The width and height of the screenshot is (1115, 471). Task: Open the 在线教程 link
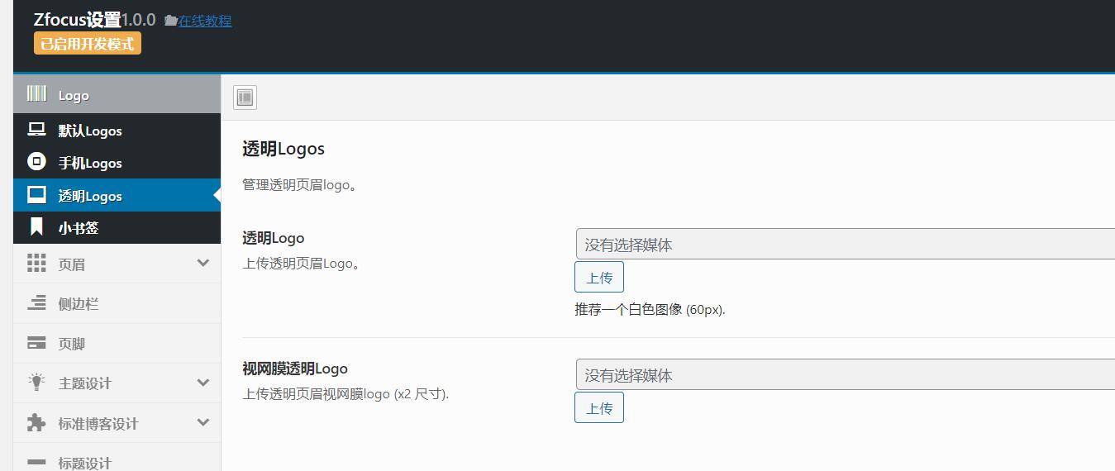tap(205, 21)
